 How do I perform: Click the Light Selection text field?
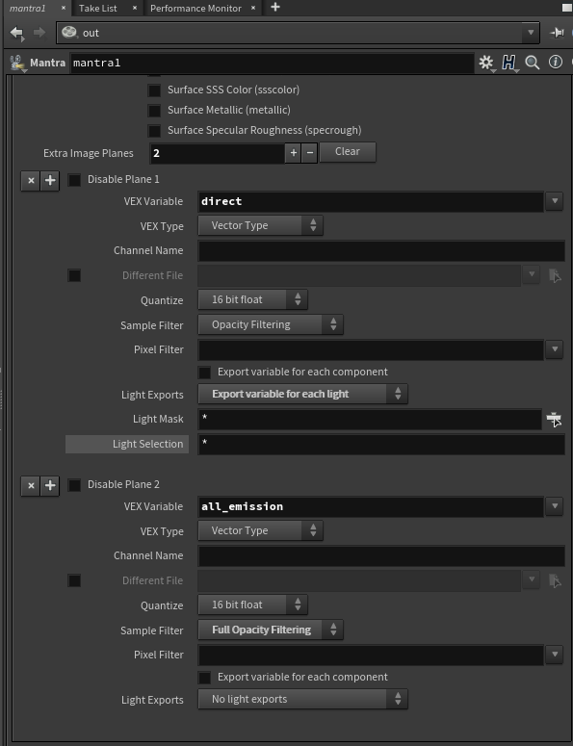[381, 445]
